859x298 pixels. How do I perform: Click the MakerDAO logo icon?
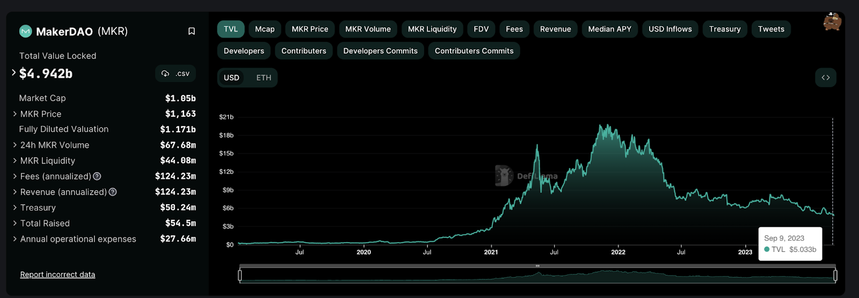(x=26, y=31)
